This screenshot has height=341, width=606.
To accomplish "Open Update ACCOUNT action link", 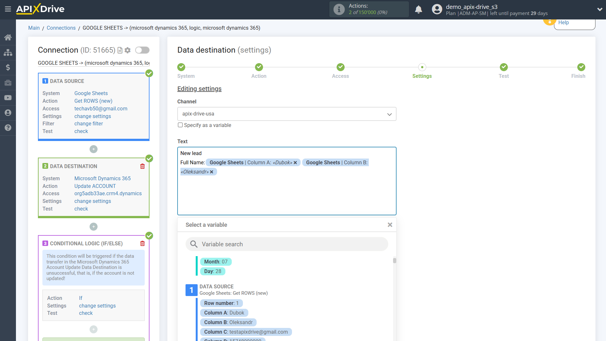I will click(95, 186).
